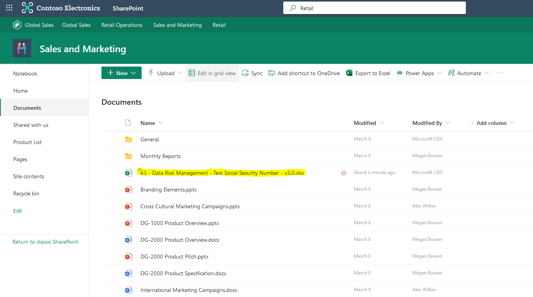
Task: Click the SharePoint link in top bar
Action: click(x=128, y=8)
